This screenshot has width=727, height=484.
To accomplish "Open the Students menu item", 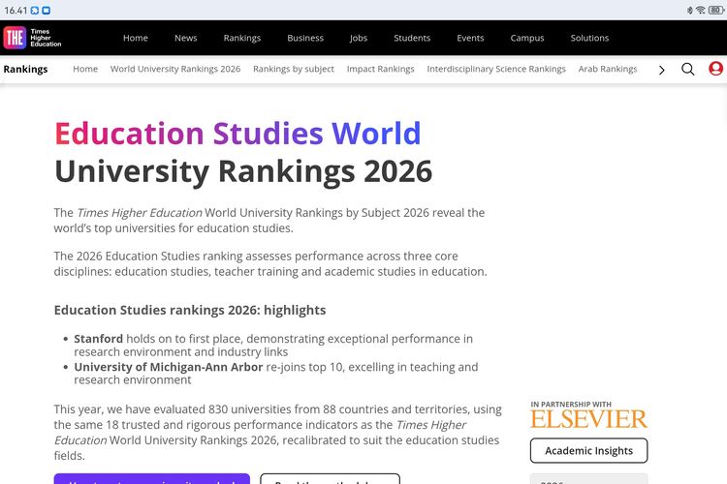I will pyautogui.click(x=412, y=38).
